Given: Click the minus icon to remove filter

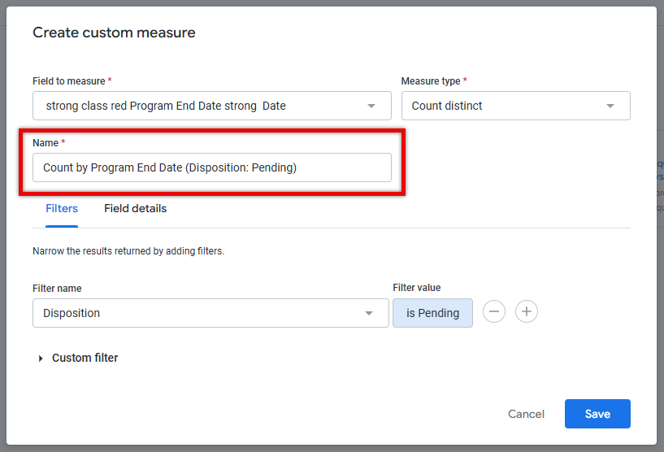Looking at the screenshot, I should point(494,312).
